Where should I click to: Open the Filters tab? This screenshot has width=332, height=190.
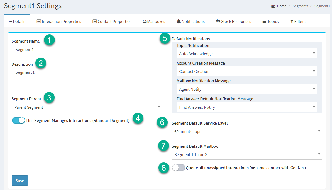(298, 21)
